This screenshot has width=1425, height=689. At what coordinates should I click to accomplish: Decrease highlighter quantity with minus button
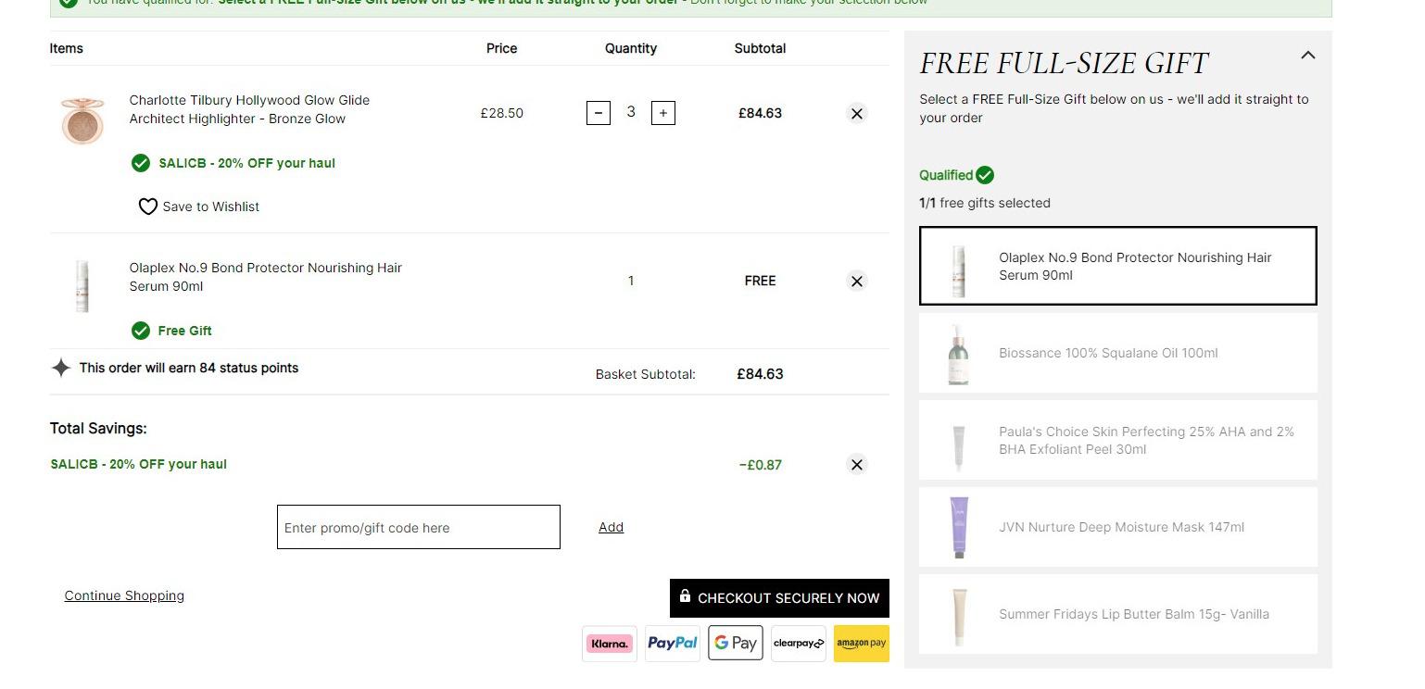click(599, 113)
